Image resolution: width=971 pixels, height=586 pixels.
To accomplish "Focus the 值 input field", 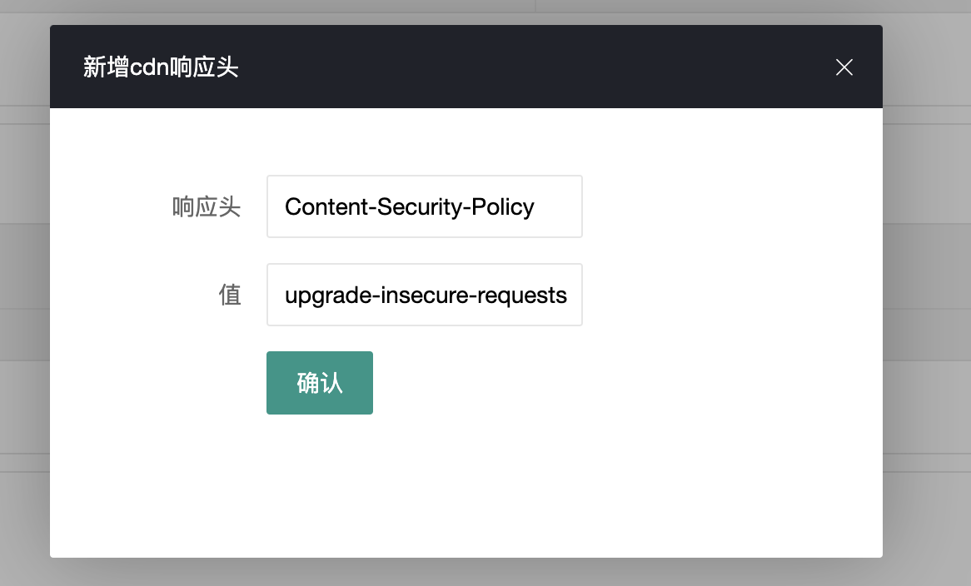I will point(424,295).
